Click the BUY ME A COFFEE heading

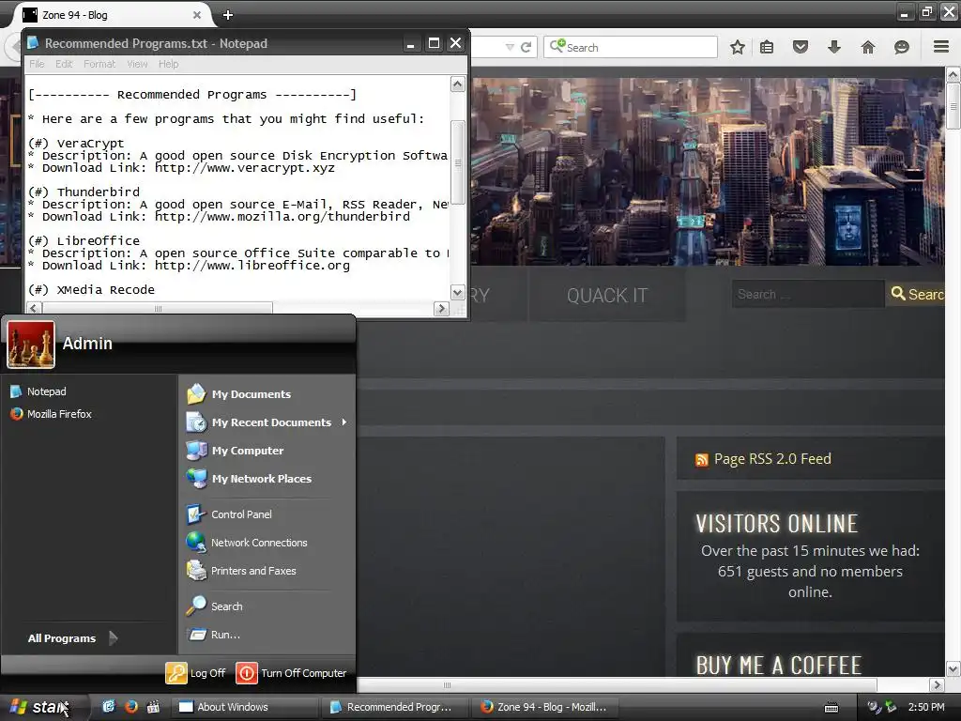point(778,666)
